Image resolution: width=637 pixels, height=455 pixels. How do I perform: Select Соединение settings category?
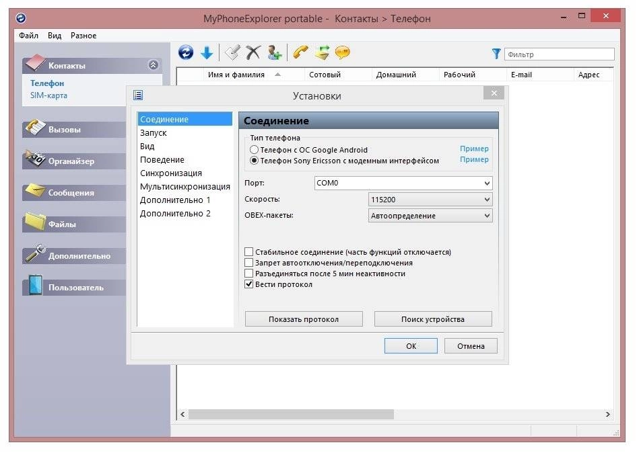coord(185,119)
